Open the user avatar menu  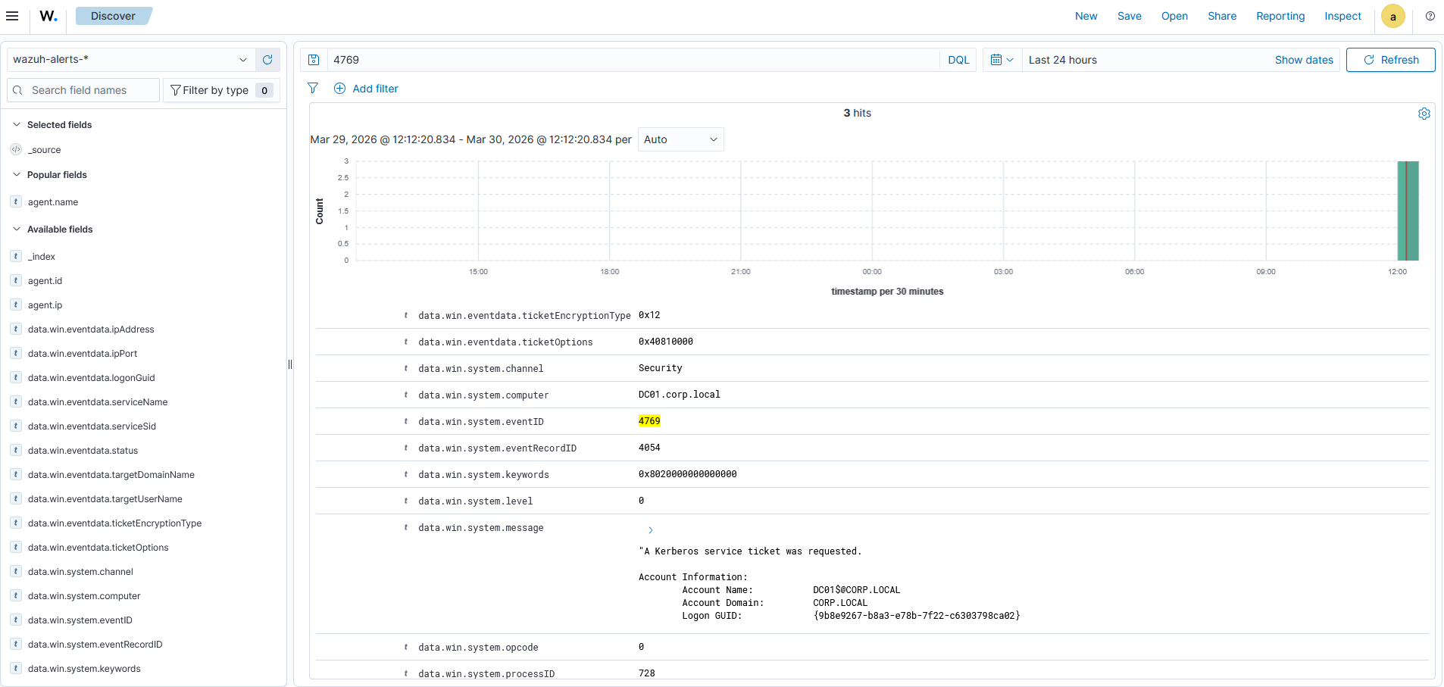(x=1393, y=16)
